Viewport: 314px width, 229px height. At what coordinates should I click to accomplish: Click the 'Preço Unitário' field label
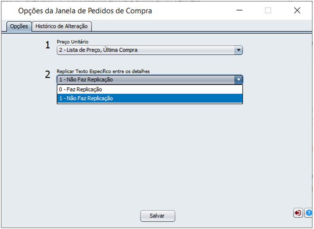(73, 41)
